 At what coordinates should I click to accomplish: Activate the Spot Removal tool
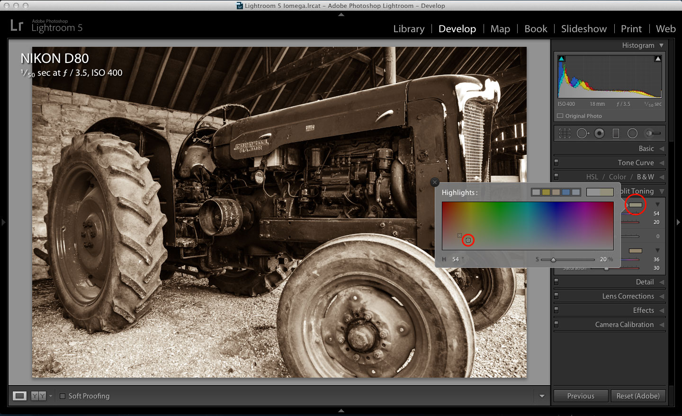(582, 133)
